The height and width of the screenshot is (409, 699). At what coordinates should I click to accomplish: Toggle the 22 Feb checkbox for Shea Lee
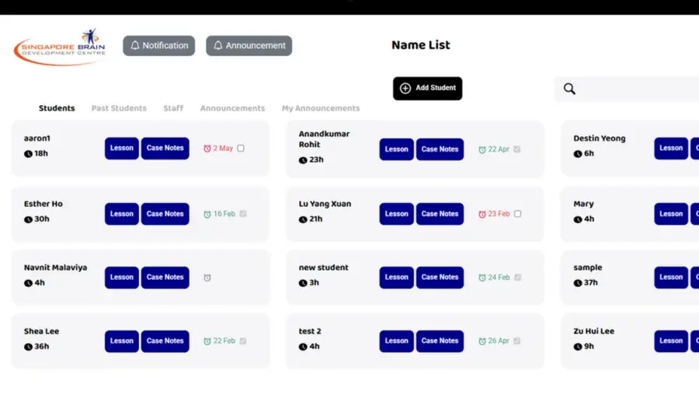[243, 341]
